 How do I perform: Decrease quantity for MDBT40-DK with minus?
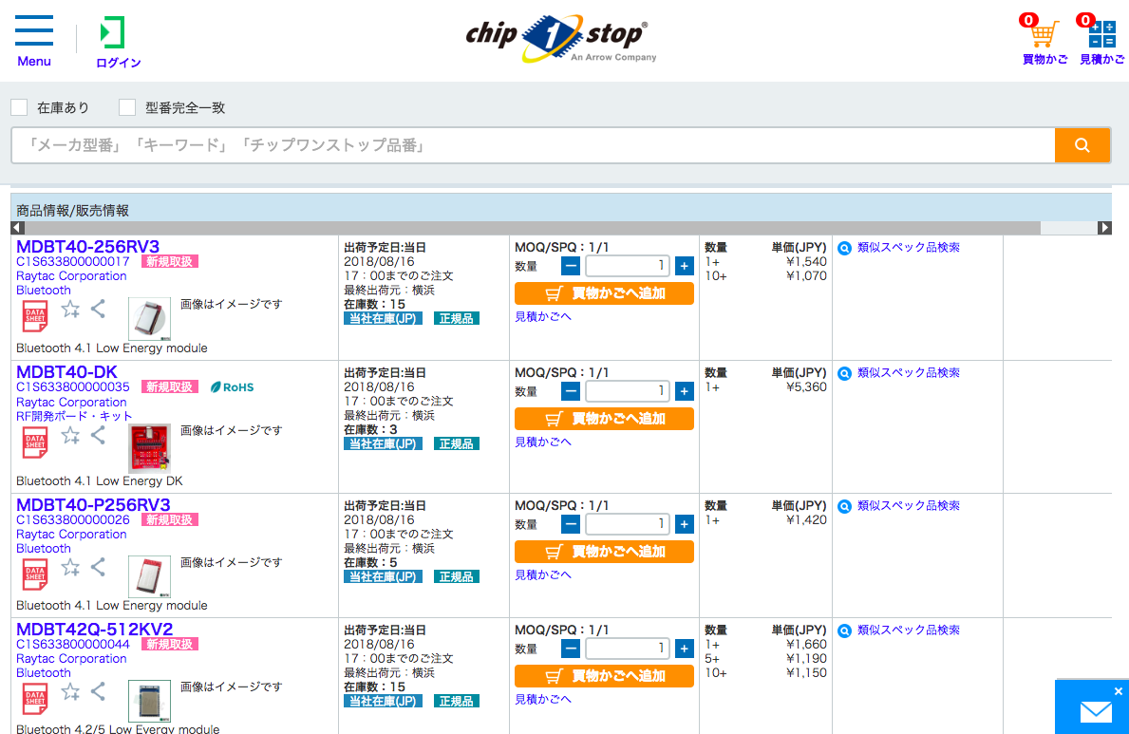571,391
